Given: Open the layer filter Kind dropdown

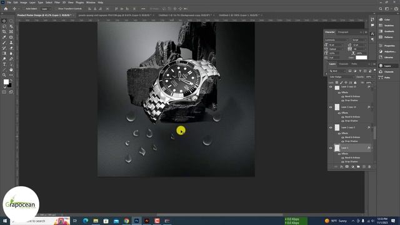Looking at the screenshot, I should click(337, 71).
